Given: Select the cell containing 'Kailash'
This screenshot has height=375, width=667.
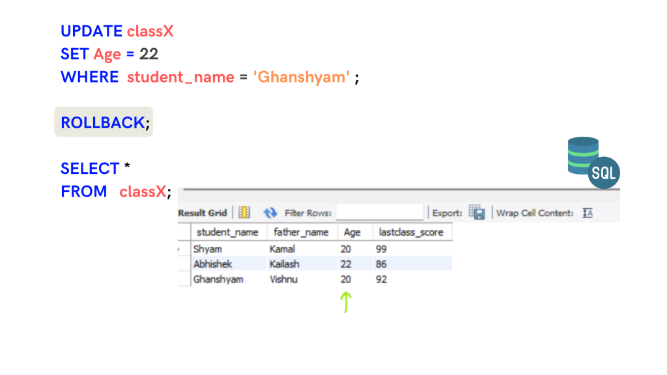Looking at the screenshot, I should (302, 264).
